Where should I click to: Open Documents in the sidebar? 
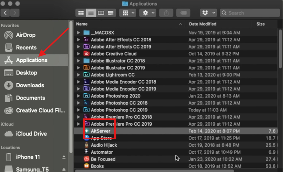tap(34, 98)
